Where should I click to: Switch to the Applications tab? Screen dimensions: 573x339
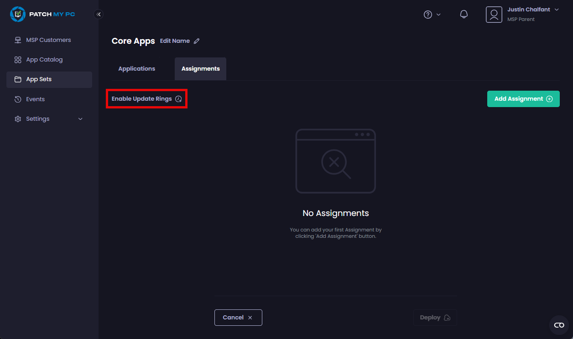pyautogui.click(x=136, y=68)
